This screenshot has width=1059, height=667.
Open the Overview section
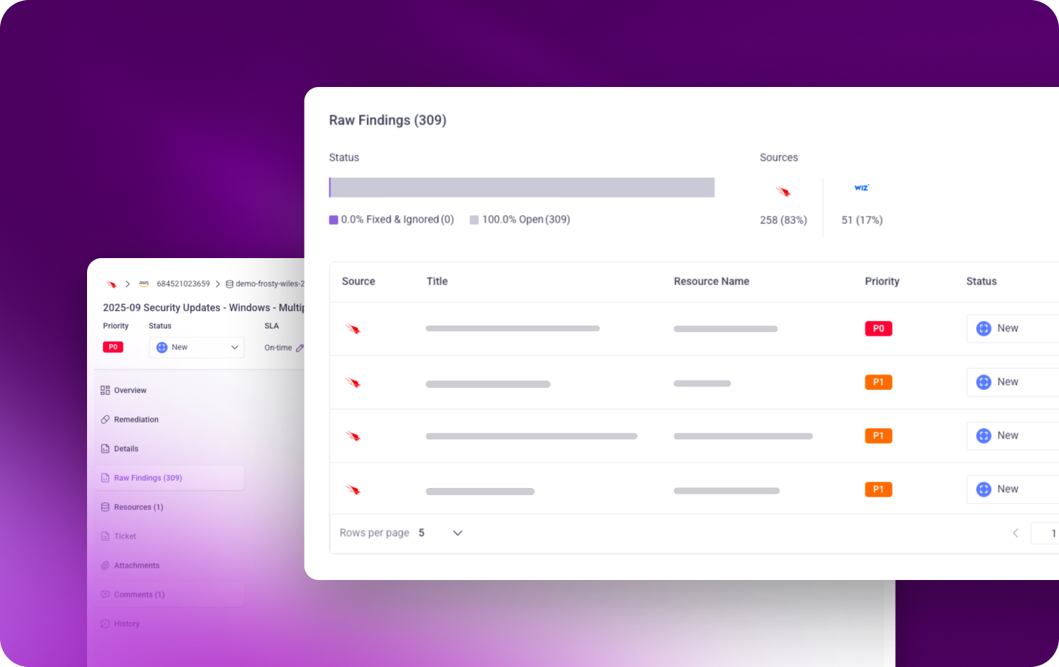[130, 390]
